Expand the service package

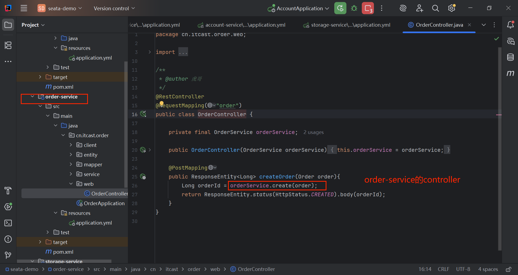71,174
